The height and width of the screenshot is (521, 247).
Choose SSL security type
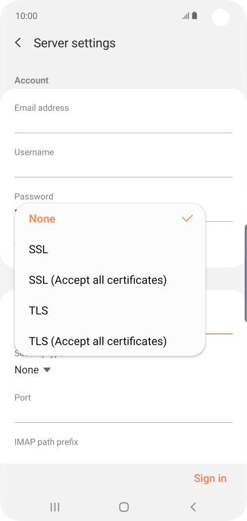click(110, 249)
